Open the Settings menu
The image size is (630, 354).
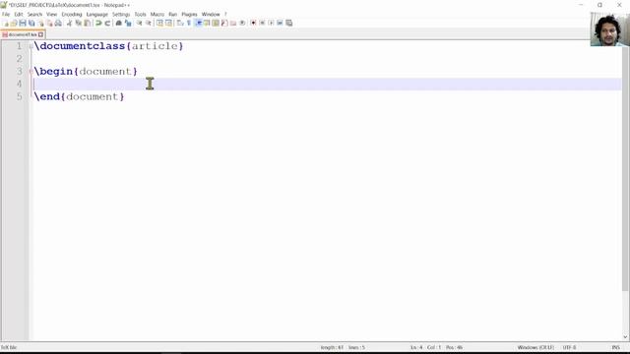pos(121,14)
